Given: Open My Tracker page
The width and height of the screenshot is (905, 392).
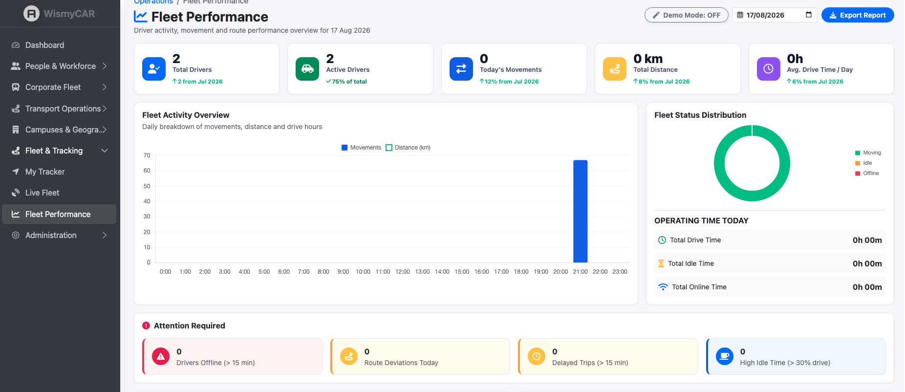Looking at the screenshot, I should [x=59, y=172].
